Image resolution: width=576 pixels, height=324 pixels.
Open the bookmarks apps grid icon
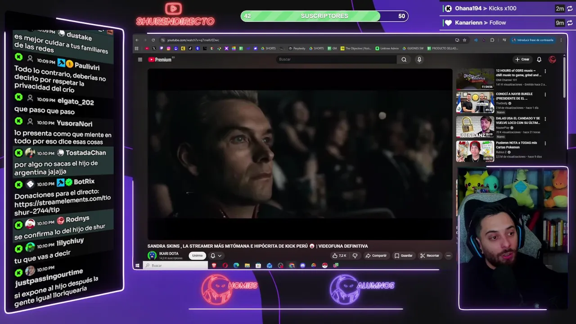(x=136, y=48)
